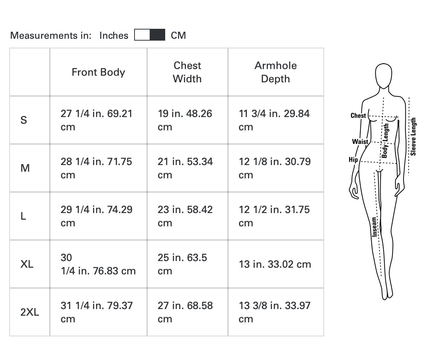Image resolution: width=442 pixels, height=353 pixels.
Task: Click the Body Length label on diagram
Action: tap(385, 141)
